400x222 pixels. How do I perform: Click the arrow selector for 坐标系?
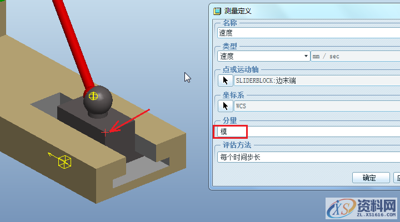[225, 106]
